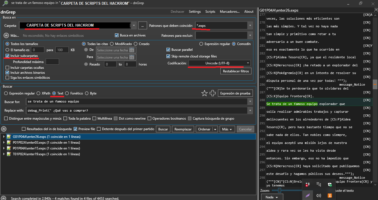The width and height of the screenshot is (378, 200).
Task: Enable the Multilínea checkbox
Action: click(94, 119)
